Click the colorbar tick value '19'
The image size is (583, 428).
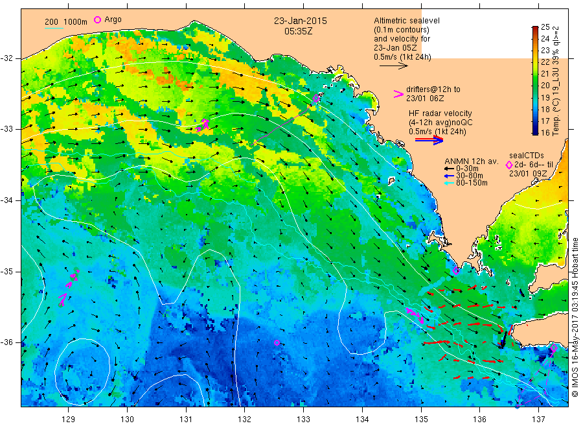click(x=545, y=97)
